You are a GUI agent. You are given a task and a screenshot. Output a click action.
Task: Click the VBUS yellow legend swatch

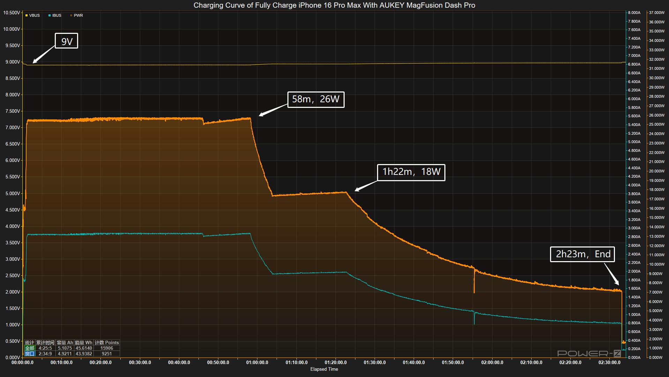27,15
